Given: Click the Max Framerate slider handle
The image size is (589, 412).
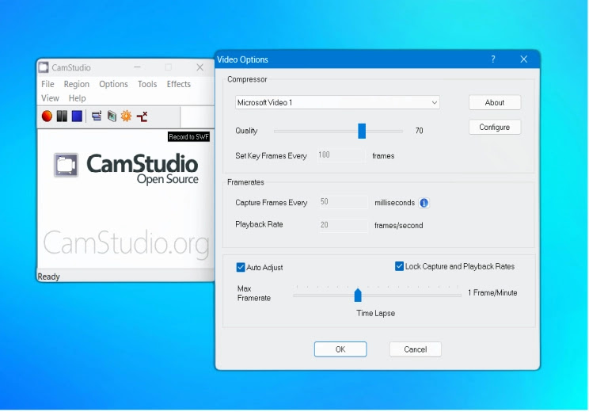Looking at the screenshot, I should click(x=358, y=295).
